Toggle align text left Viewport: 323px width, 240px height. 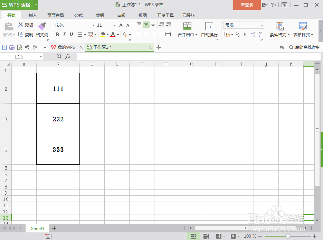[x=139, y=35]
